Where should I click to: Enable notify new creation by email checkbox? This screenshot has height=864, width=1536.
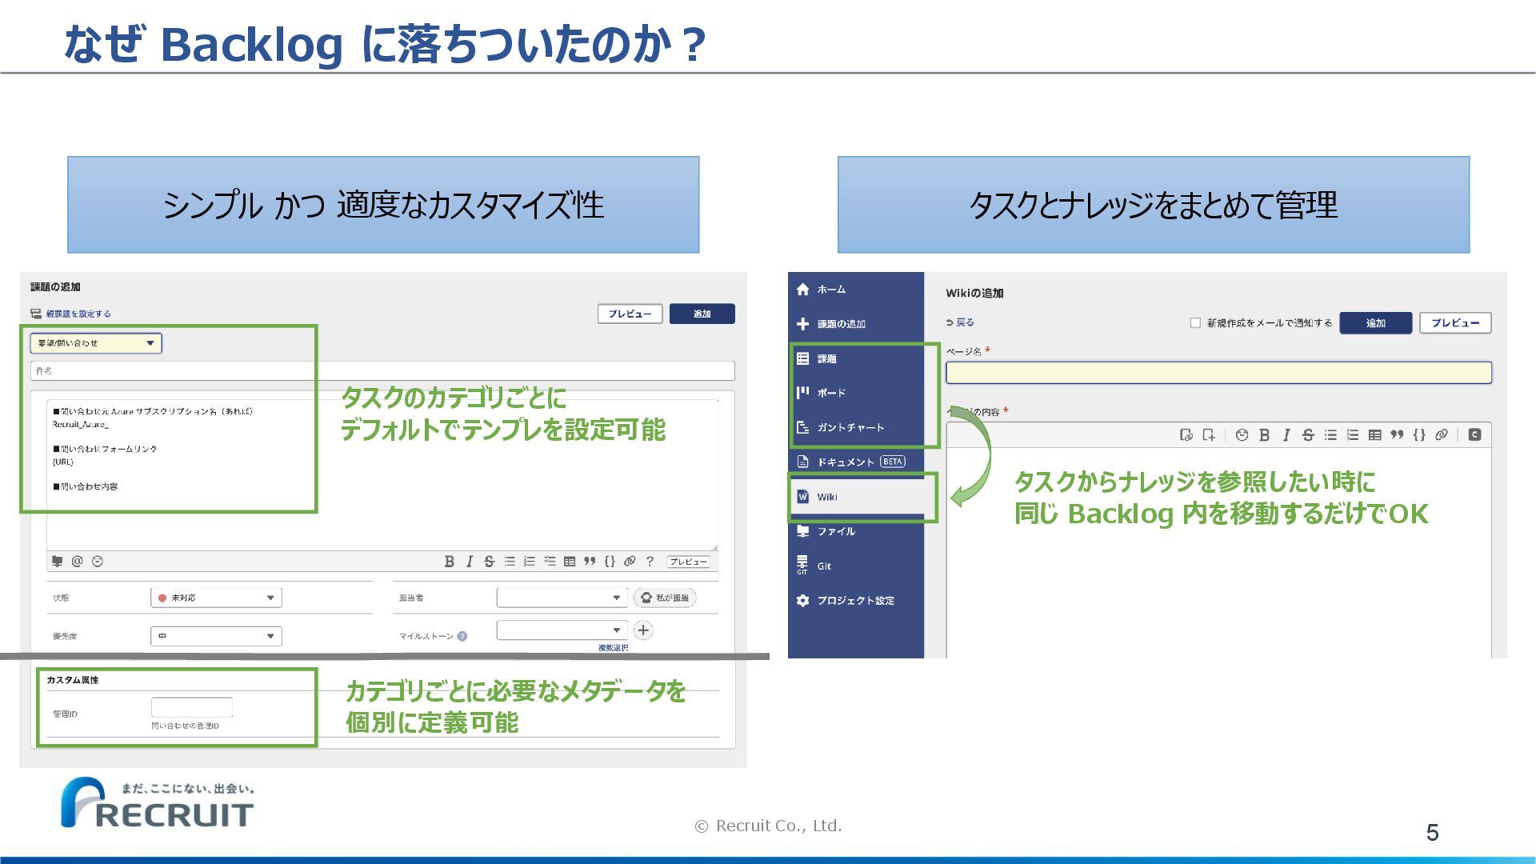pos(1195,323)
